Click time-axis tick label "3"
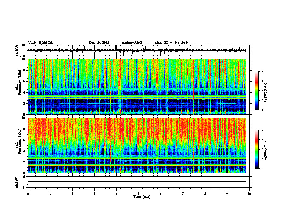The image size is (281, 217). [94, 194]
